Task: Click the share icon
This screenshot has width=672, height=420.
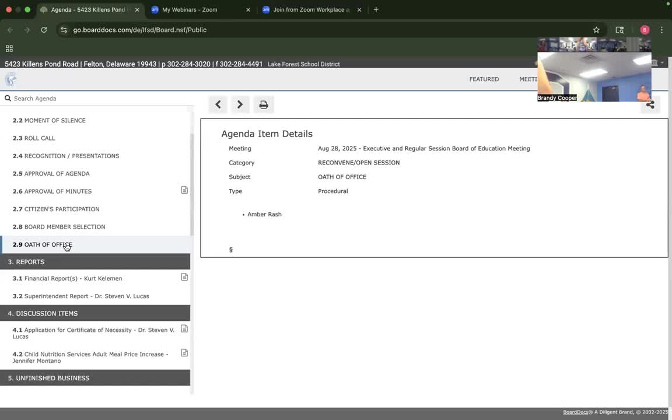Action: coord(650,104)
